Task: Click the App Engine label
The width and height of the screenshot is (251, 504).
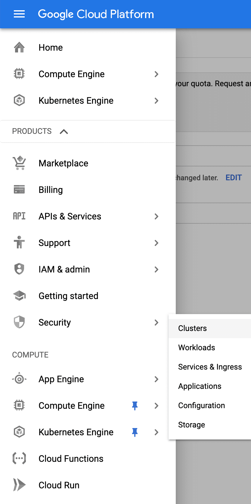Action: click(x=61, y=379)
